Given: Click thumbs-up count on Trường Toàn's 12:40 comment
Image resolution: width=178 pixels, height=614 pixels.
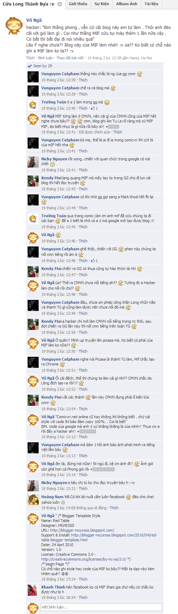Looking at the screenshot, I should (x=94, y=108).
